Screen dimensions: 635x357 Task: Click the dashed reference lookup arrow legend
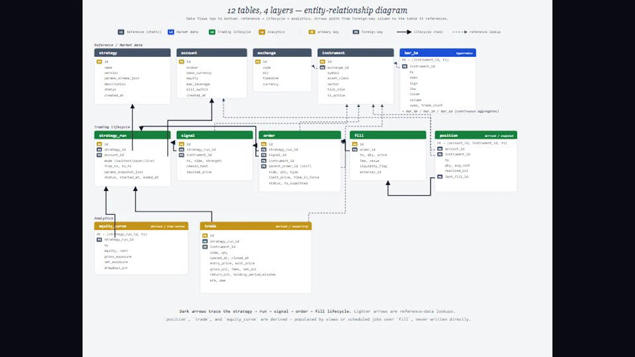(460, 32)
